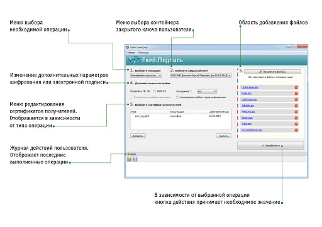The width and height of the screenshot is (322, 227).
Task: Open the Помощь menu
Action: [x=143, y=53]
